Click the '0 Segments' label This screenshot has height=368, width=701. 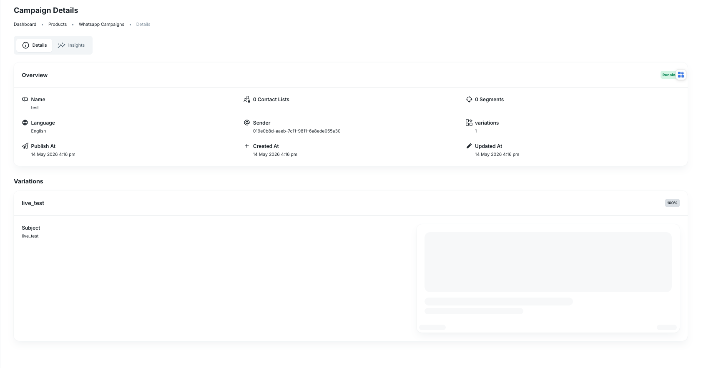click(489, 99)
